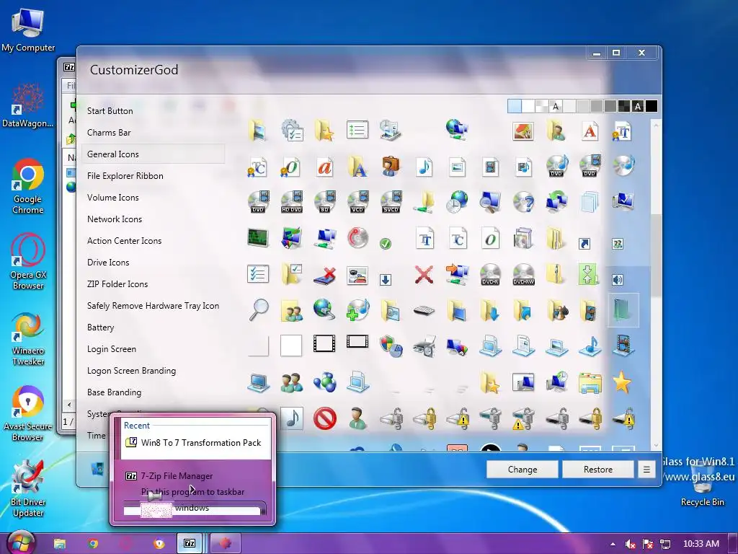This screenshot has height=554, width=738.
Task: Open Safely Remove Hardware Tray Icon section
Action: (153, 306)
